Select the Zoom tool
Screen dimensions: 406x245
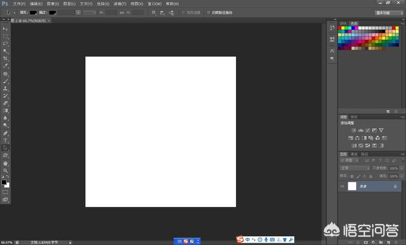coord(5,170)
